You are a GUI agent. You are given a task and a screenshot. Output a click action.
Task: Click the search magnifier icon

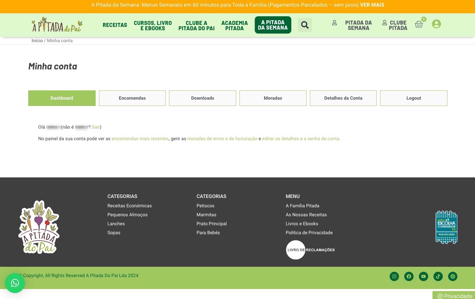click(x=305, y=25)
